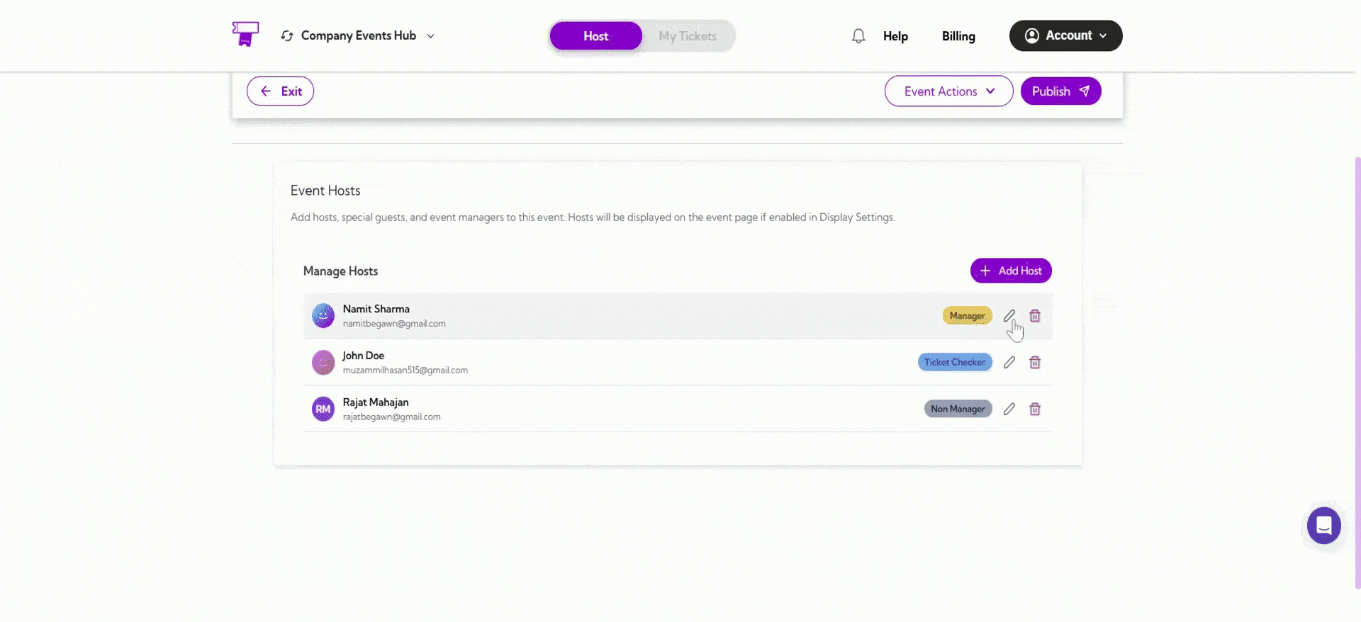1361x622 pixels.
Task: Open the Account menu
Action: coord(1065,35)
